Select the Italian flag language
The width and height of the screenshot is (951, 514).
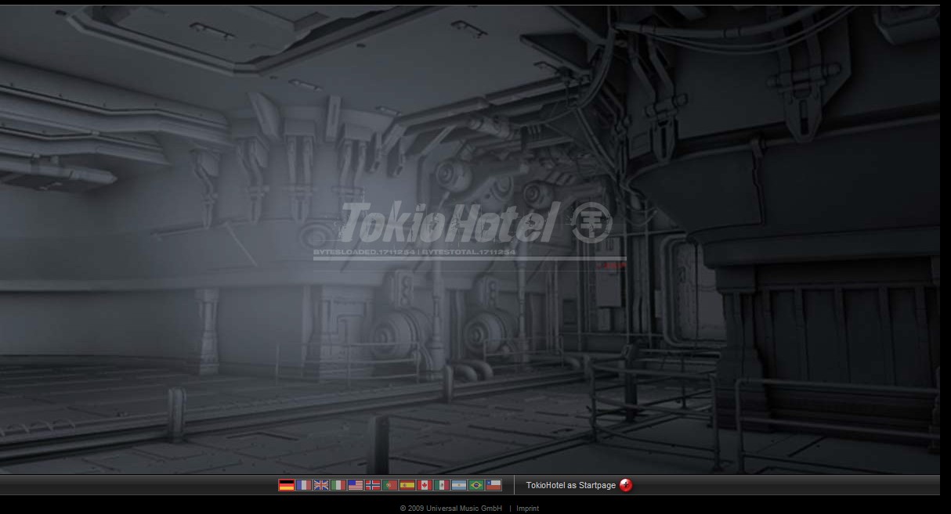coord(338,485)
